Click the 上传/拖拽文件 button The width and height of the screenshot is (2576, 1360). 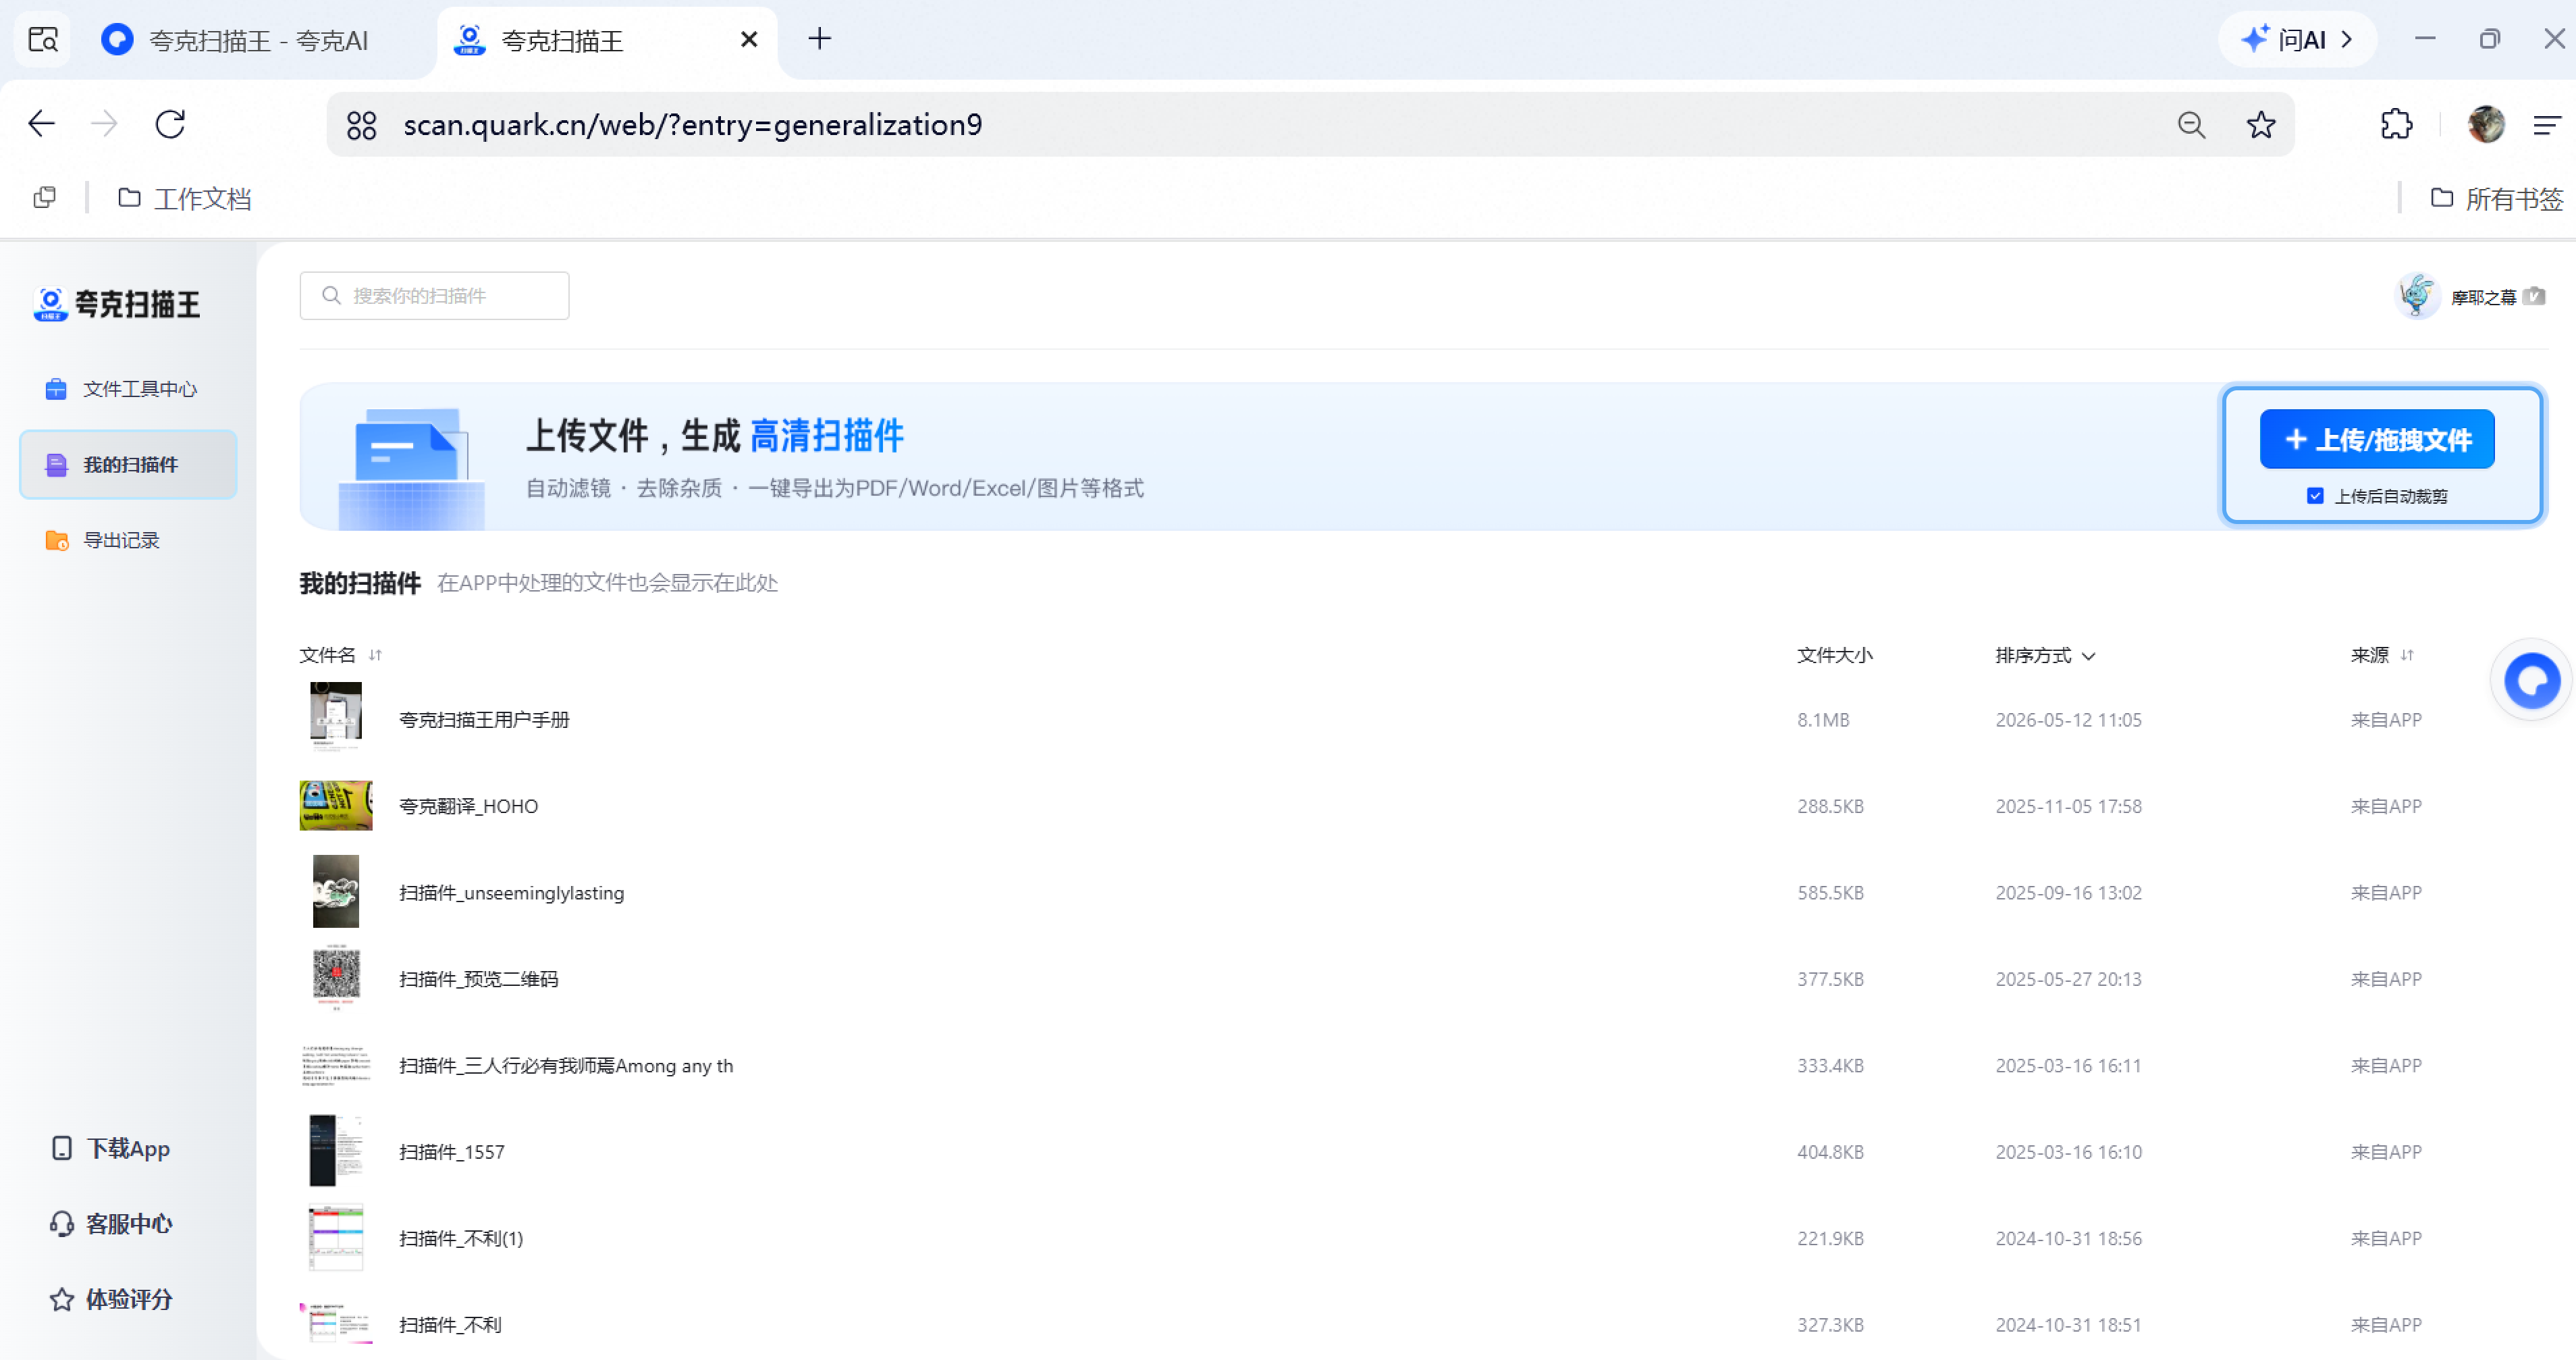click(2376, 439)
